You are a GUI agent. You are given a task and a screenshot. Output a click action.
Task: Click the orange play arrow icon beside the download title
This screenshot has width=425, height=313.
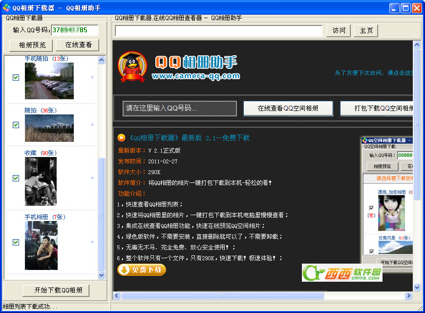pos(122,138)
